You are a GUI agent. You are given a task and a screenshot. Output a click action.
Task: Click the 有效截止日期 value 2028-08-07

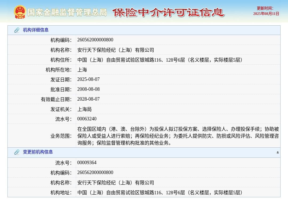(88, 99)
